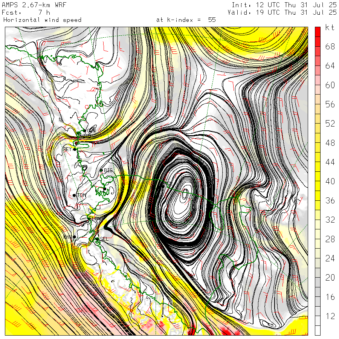Image resolution: width=339 pixels, height=339 pixels.
Task: Click the 60 value on the color scale
Action: pos(330,85)
